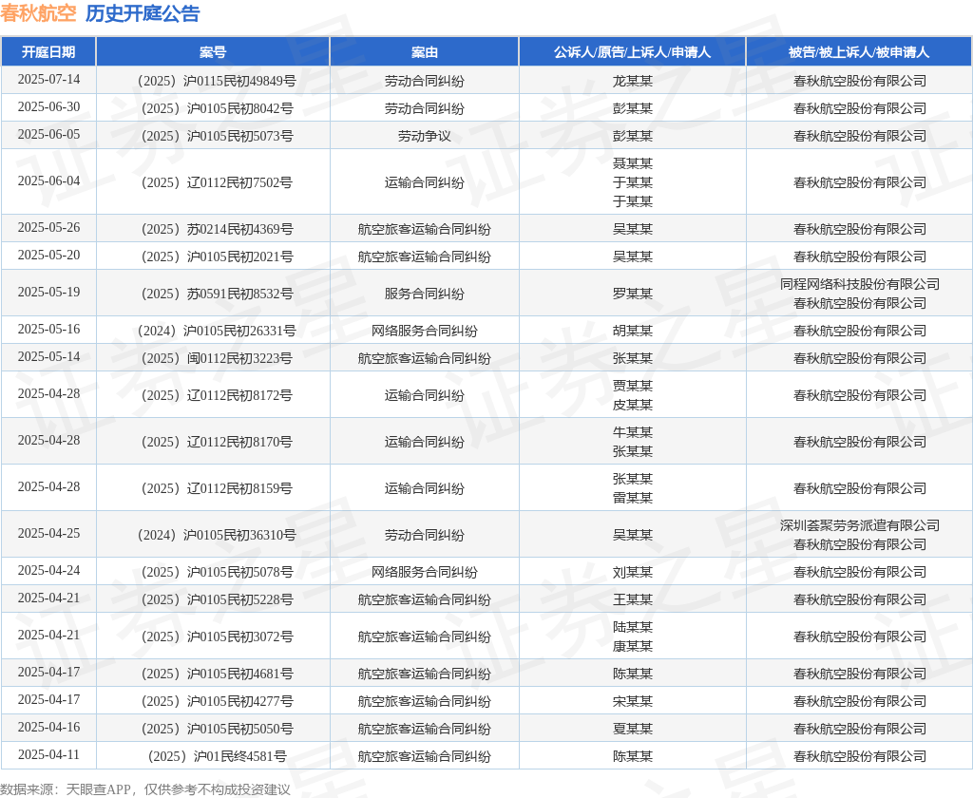The height and width of the screenshot is (798, 973).
Task: Click 劳动争议 case cause cell
Action: point(425,136)
